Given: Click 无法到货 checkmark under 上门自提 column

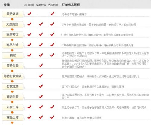Looking at the screenshot, I should (29, 24).
